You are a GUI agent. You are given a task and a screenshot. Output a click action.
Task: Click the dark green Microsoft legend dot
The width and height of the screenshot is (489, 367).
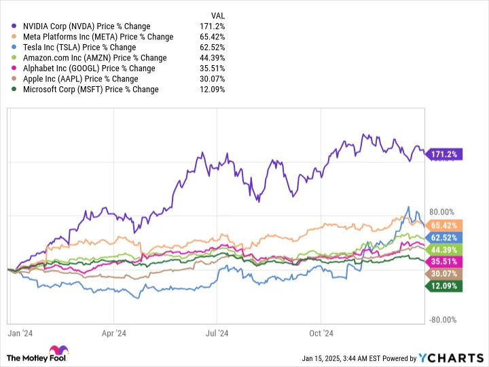tap(14, 90)
